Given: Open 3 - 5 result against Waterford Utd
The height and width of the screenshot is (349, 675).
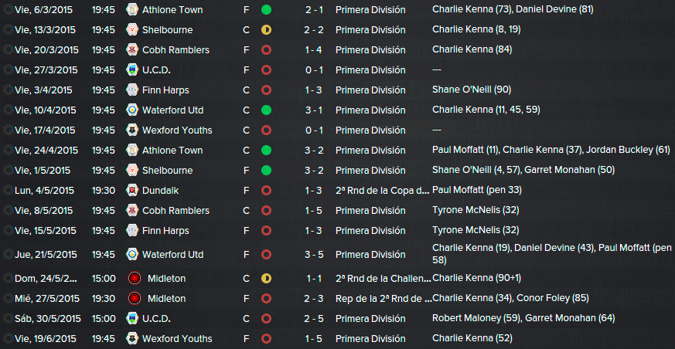Looking at the screenshot, I should (314, 255).
